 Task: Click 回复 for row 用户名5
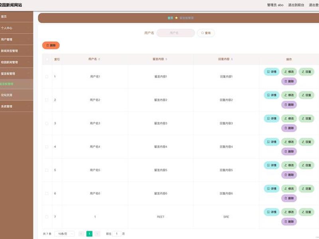click(x=306, y=165)
